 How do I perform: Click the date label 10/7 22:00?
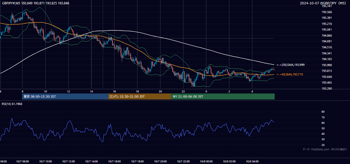[183, 162]
